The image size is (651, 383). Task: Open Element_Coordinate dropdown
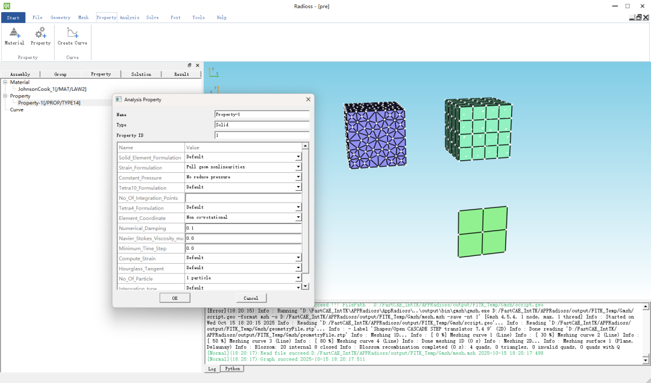[x=298, y=217]
